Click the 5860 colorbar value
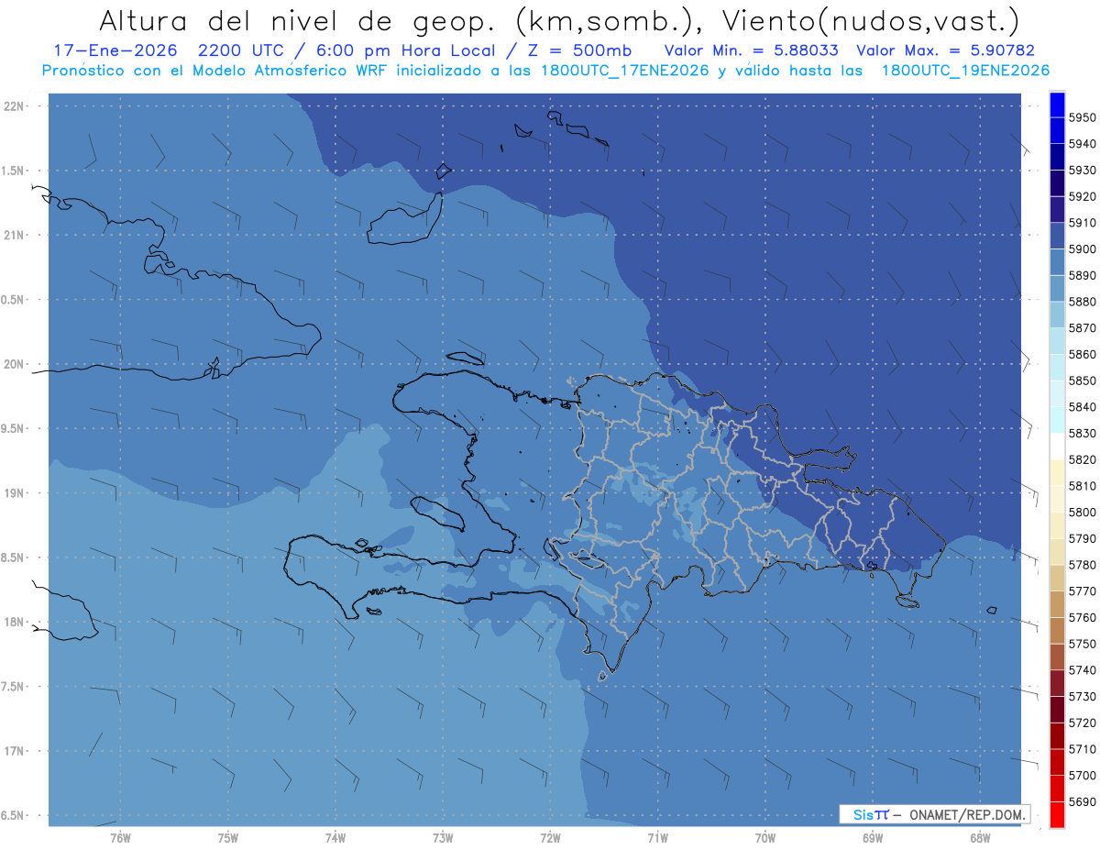The width and height of the screenshot is (1100, 850). click(1082, 354)
